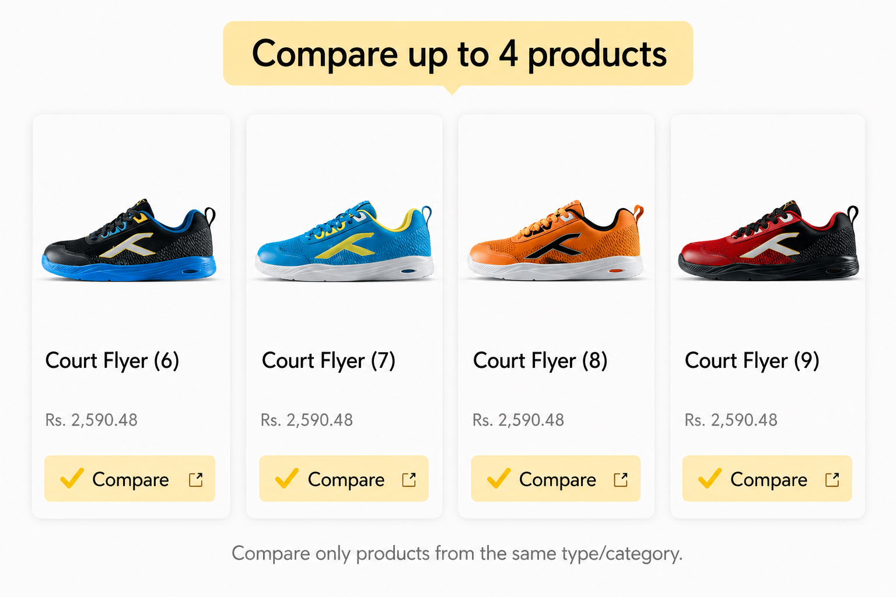
Task: Open external link icon for Court Flyer (7)
Action: coord(409,480)
